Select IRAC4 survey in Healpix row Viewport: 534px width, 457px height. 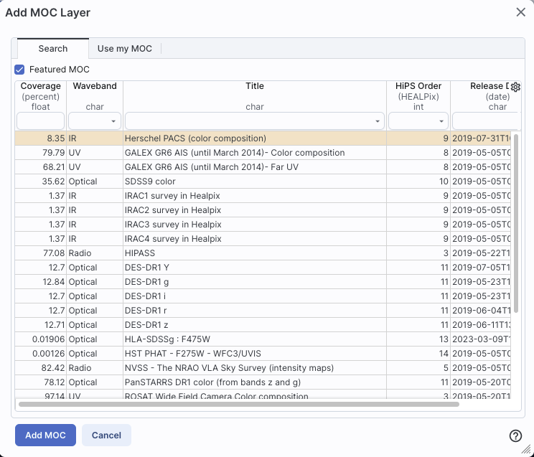click(x=263, y=239)
